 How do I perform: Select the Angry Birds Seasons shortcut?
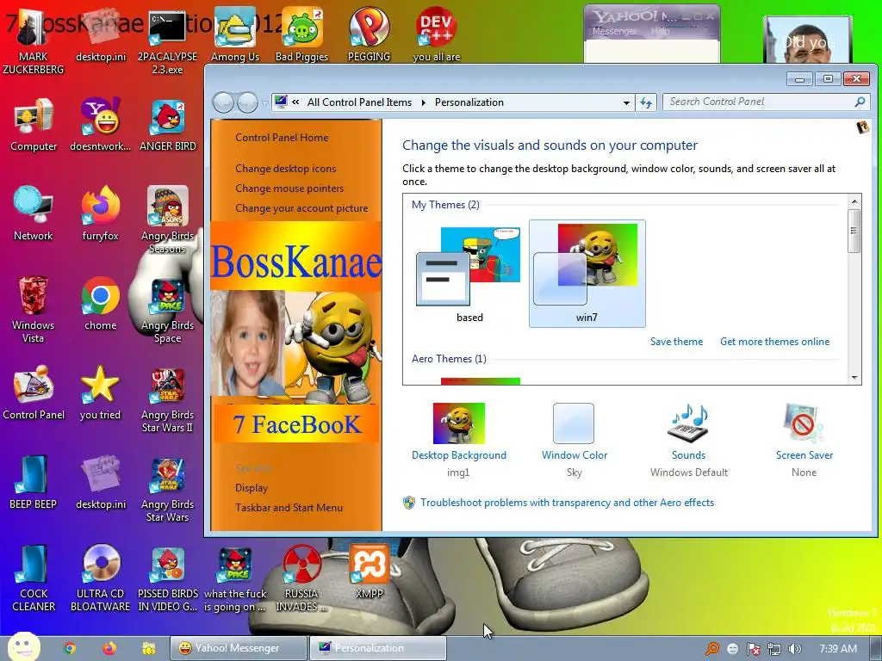tap(168, 220)
